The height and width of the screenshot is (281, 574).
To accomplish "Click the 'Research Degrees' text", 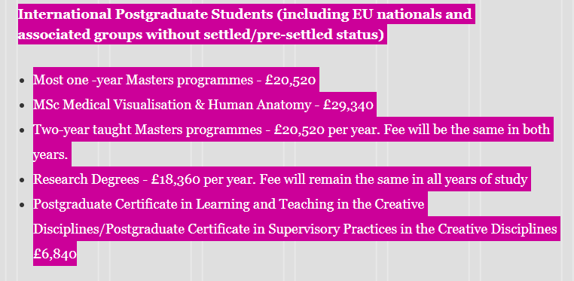I will [x=86, y=179].
